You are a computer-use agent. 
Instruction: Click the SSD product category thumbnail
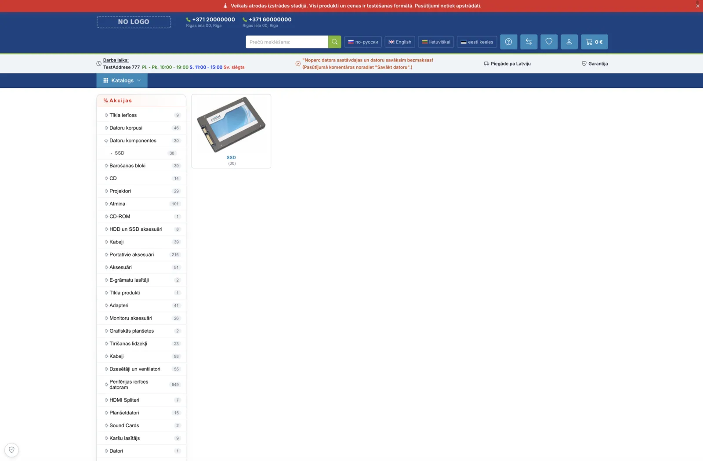point(231,131)
